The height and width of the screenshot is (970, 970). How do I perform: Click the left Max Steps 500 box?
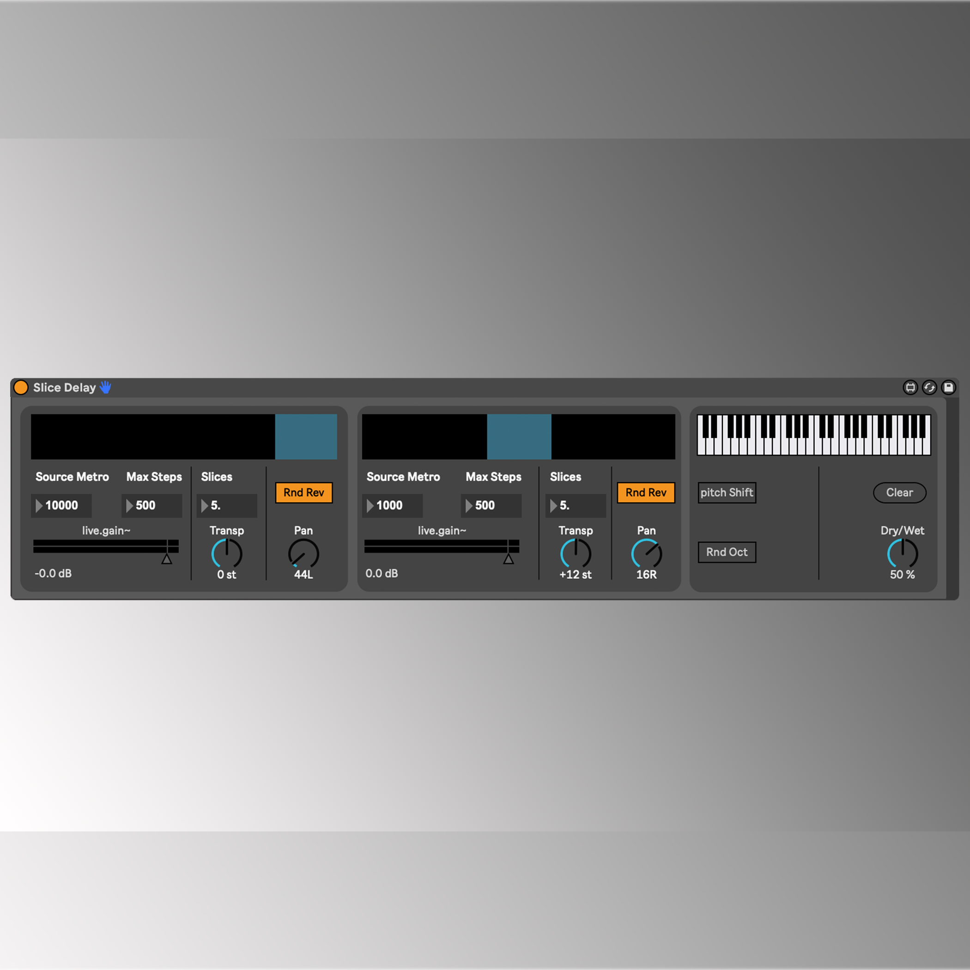coord(152,506)
